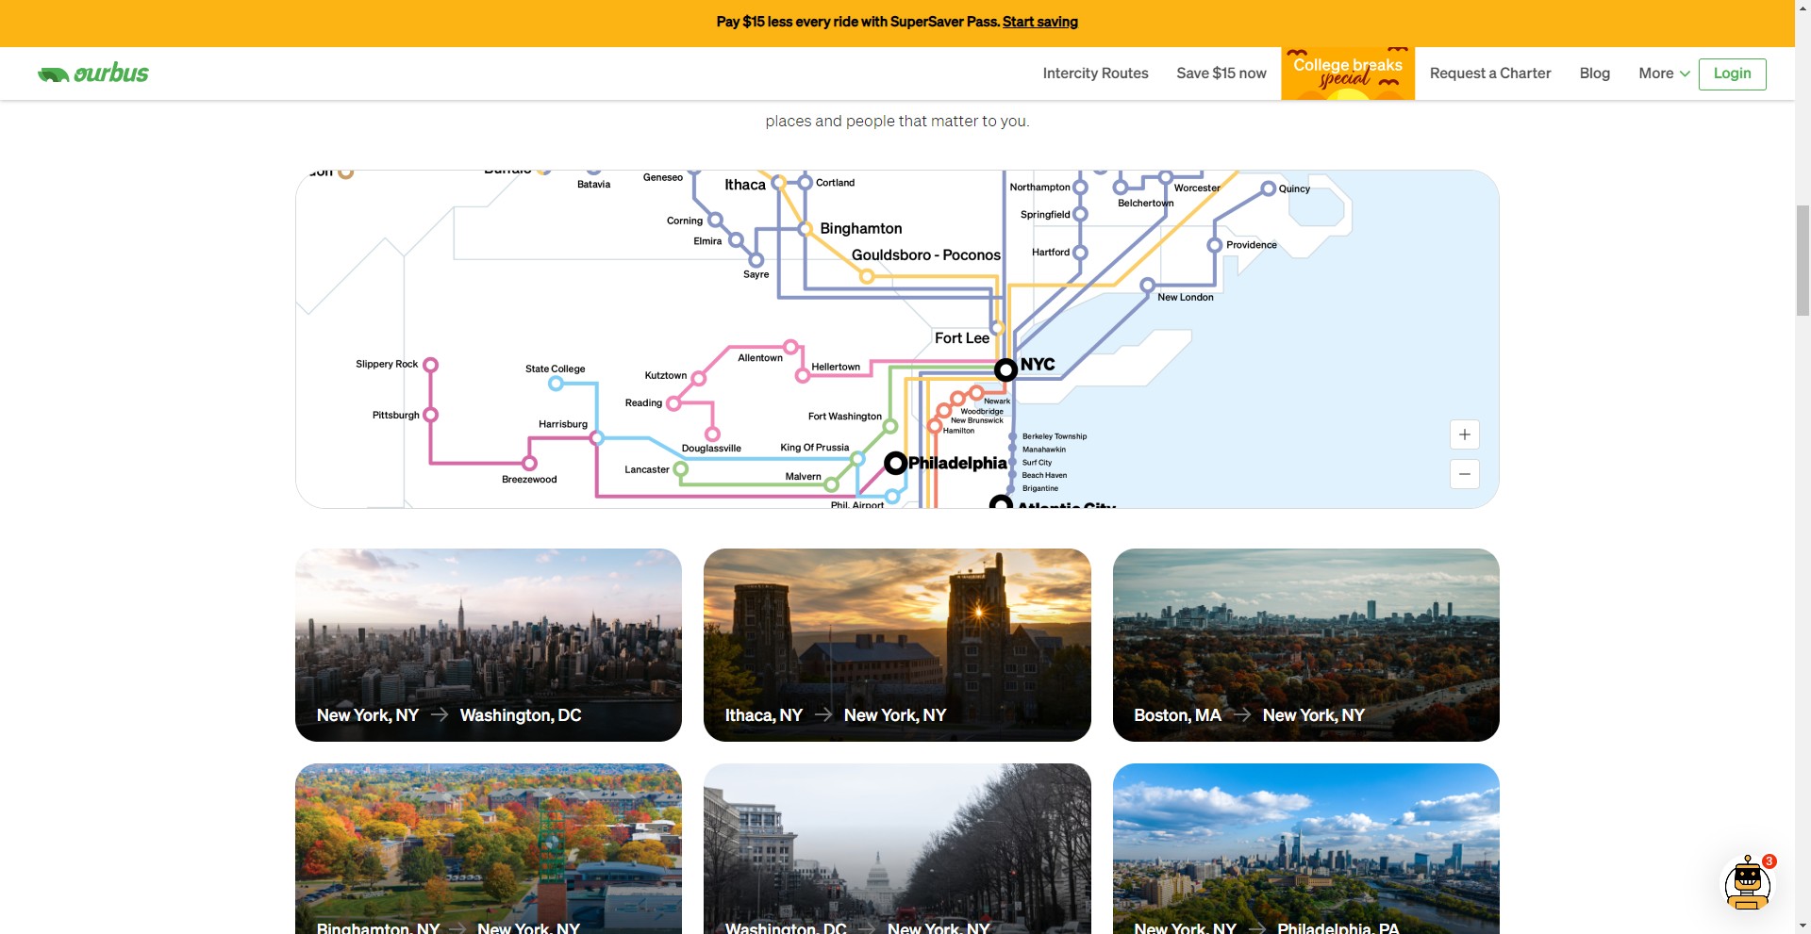Open College breaks special promotion
This screenshot has width=1811, height=934.
point(1347,74)
